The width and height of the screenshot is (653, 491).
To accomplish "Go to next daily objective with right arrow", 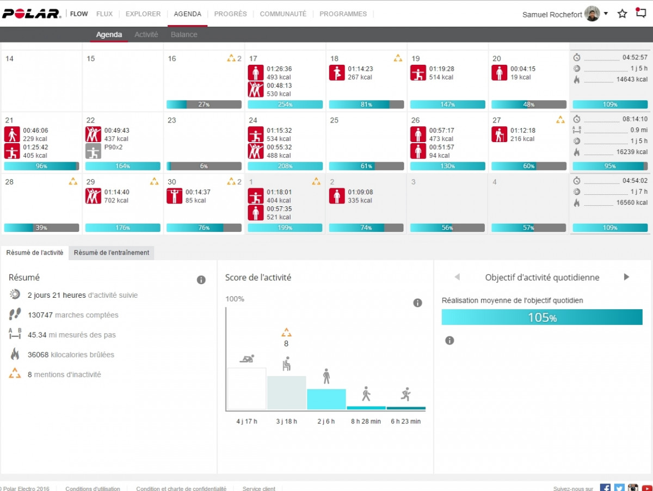I will [x=626, y=277].
